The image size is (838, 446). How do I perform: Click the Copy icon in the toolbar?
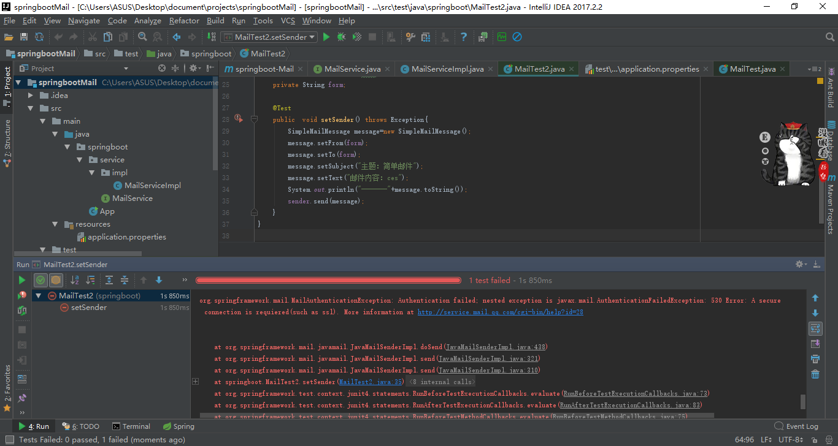click(x=108, y=37)
